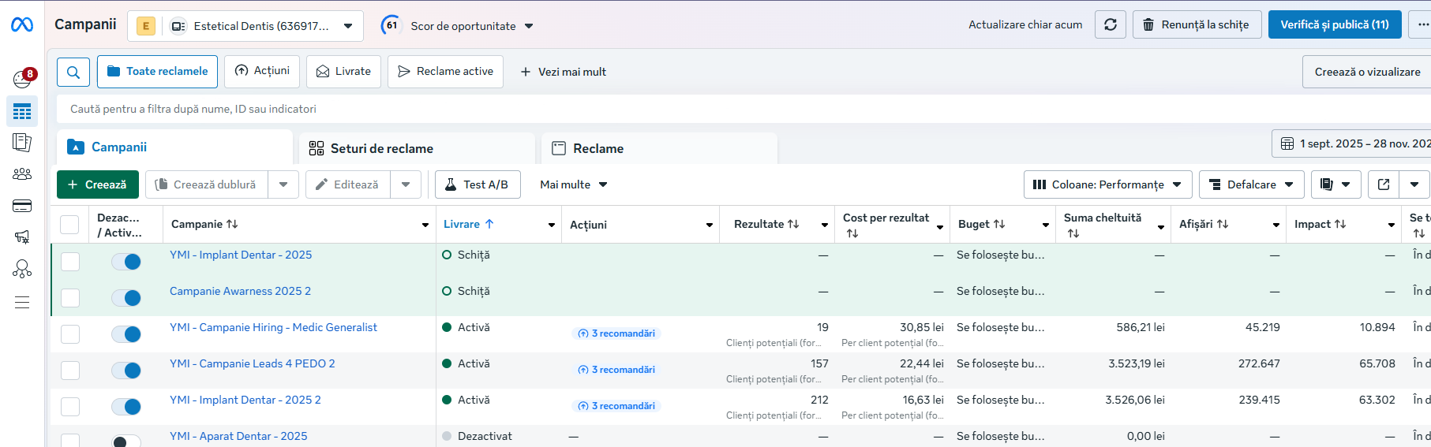Image resolution: width=1431 pixels, height=447 pixels.
Task: Open the Defalcare dropdown
Action: point(1251,184)
